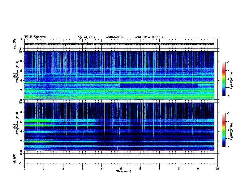The height and width of the screenshot is (189, 245).
Task: Click the "6" tick on the time axis
Action: pos(140,169)
